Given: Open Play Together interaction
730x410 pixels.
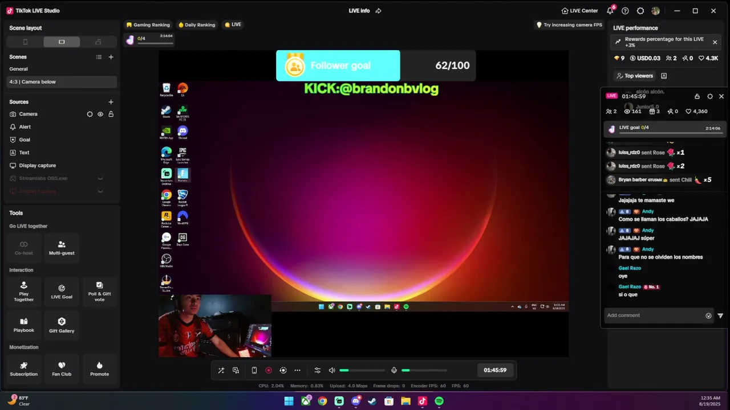Looking at the screenshot, I should coord(24,292).
